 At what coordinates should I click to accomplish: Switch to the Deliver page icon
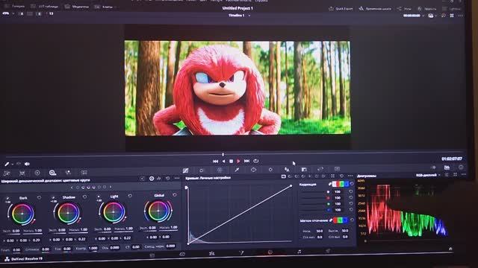click(x=328, y=251)
